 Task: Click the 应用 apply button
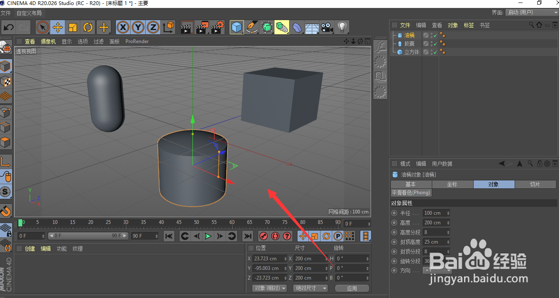(x=352, y=288)
